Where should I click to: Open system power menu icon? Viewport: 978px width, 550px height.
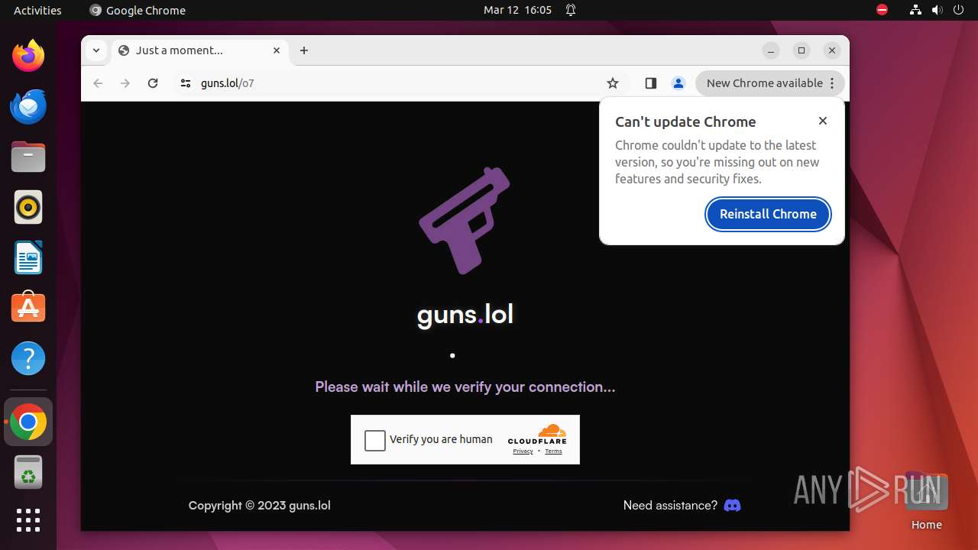click(x=958, y=10)
